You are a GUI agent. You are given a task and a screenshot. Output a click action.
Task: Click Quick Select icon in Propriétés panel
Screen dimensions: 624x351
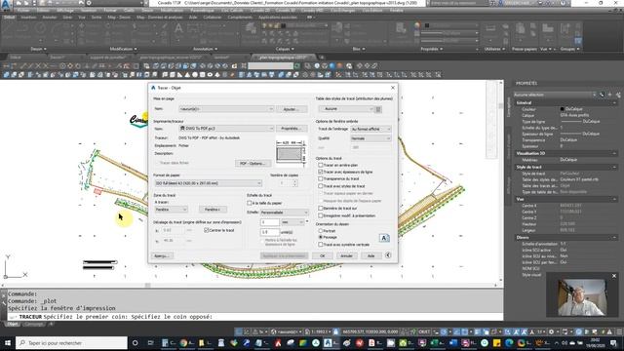(618, 95)
